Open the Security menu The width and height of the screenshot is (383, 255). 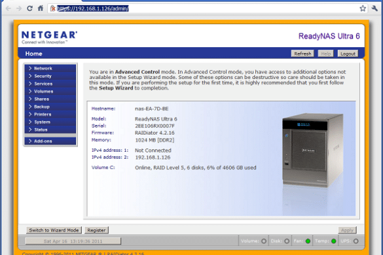pos(50,76)
